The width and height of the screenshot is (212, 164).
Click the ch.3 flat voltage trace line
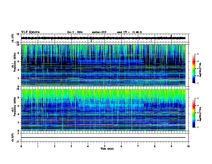pyautogui.click(x=103, y=137)
